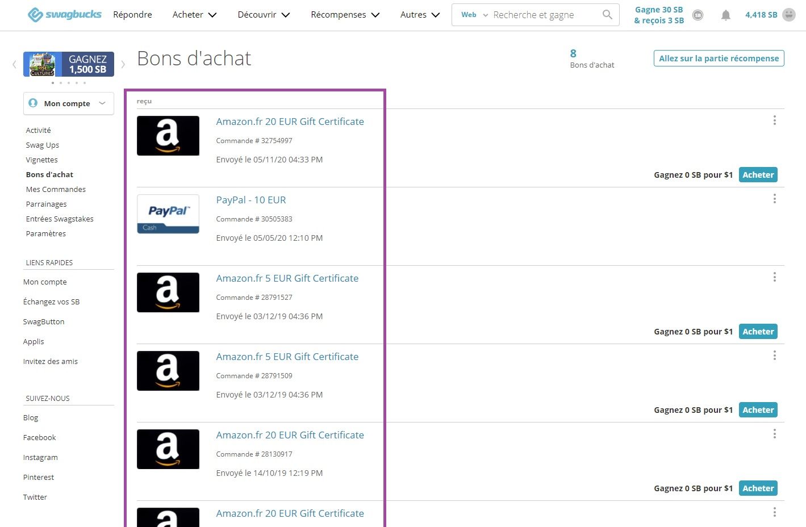Click Allez sur la partie récompense button
Screen dimensions: 806x527
coord(719,58)
